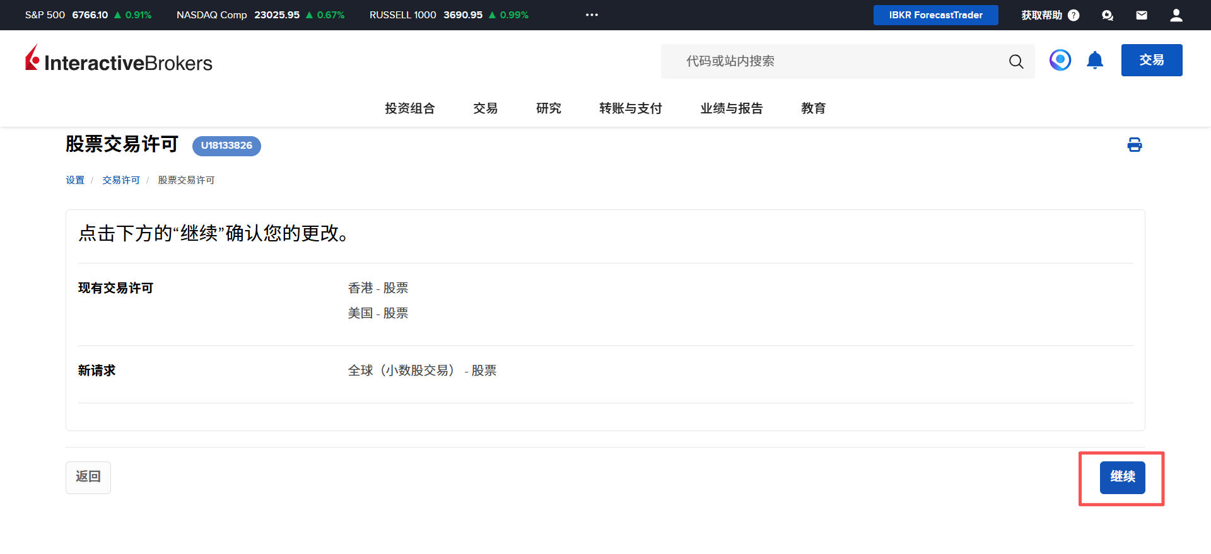Open the 投资组合 menu
Viewport: 1211px width, 554px height.
tap(410, 108)
